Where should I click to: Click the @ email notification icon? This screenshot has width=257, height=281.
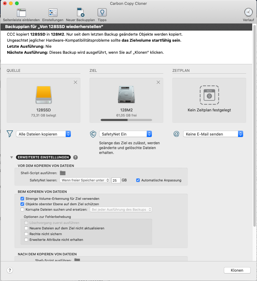click(176, 134)
